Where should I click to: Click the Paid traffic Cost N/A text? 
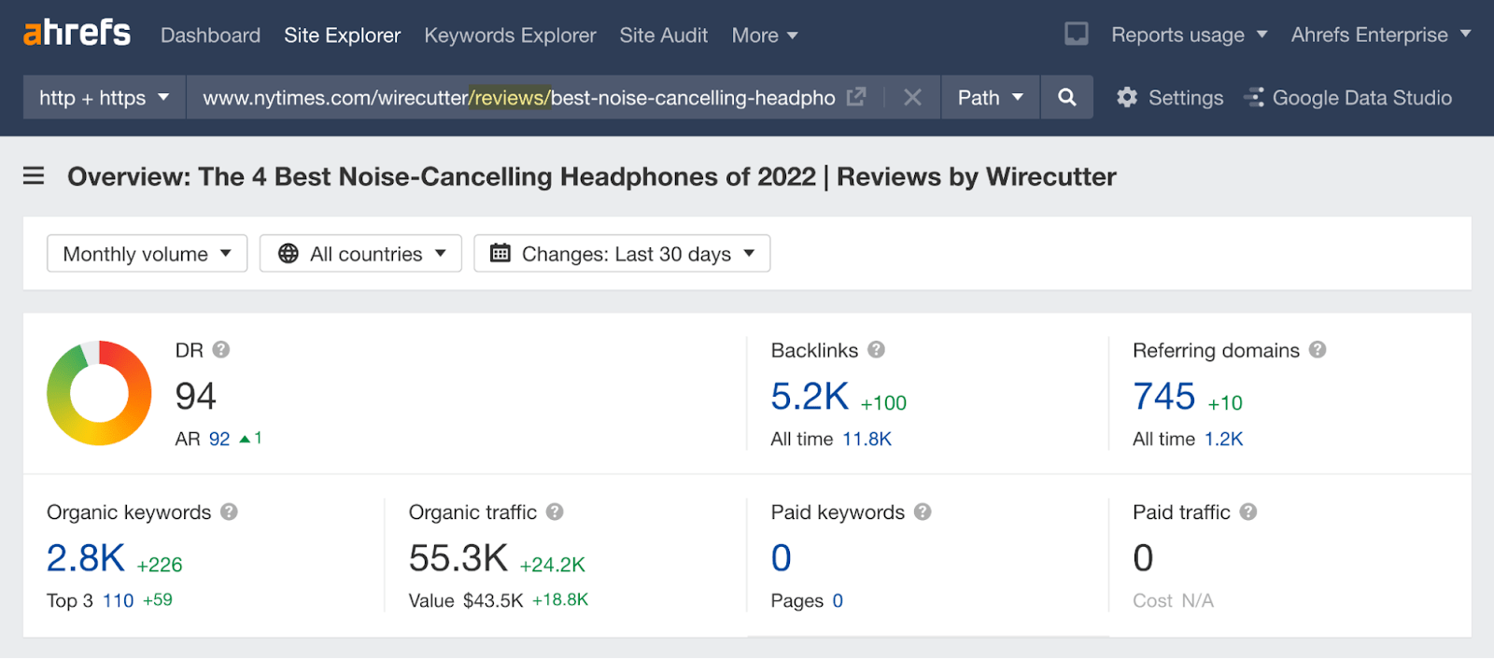1173,600
